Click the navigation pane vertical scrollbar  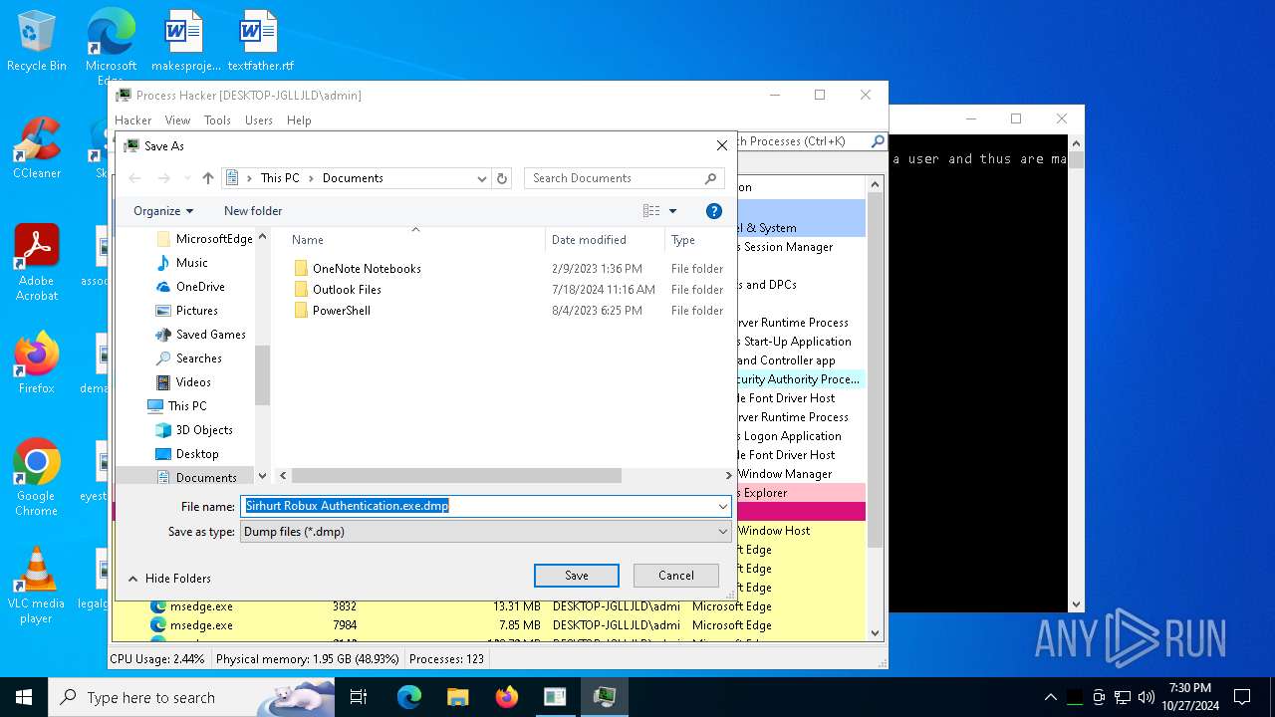263,375
